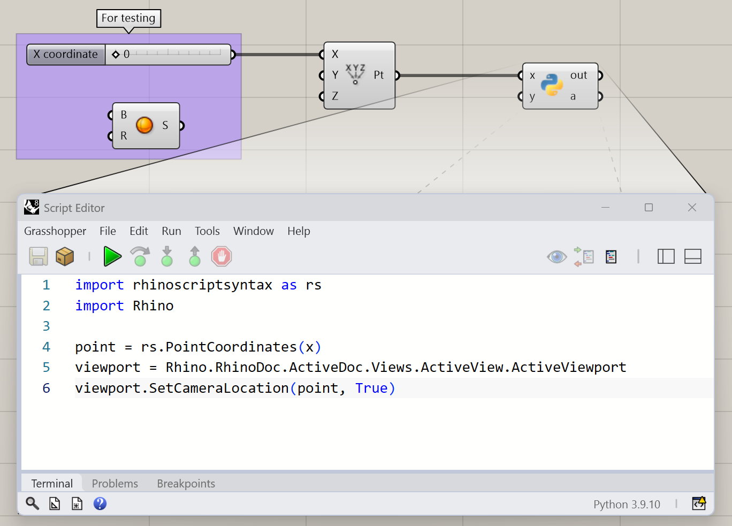Click code line 'import Rhino'
This screenshot has height=526, width=732.
(124, 306)
